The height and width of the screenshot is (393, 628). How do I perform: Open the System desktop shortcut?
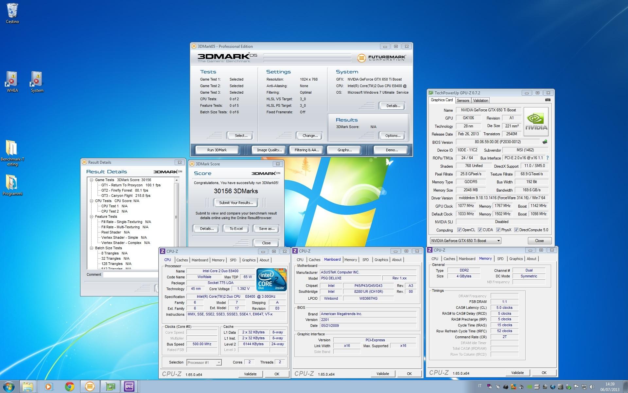[x=37, y=82]
